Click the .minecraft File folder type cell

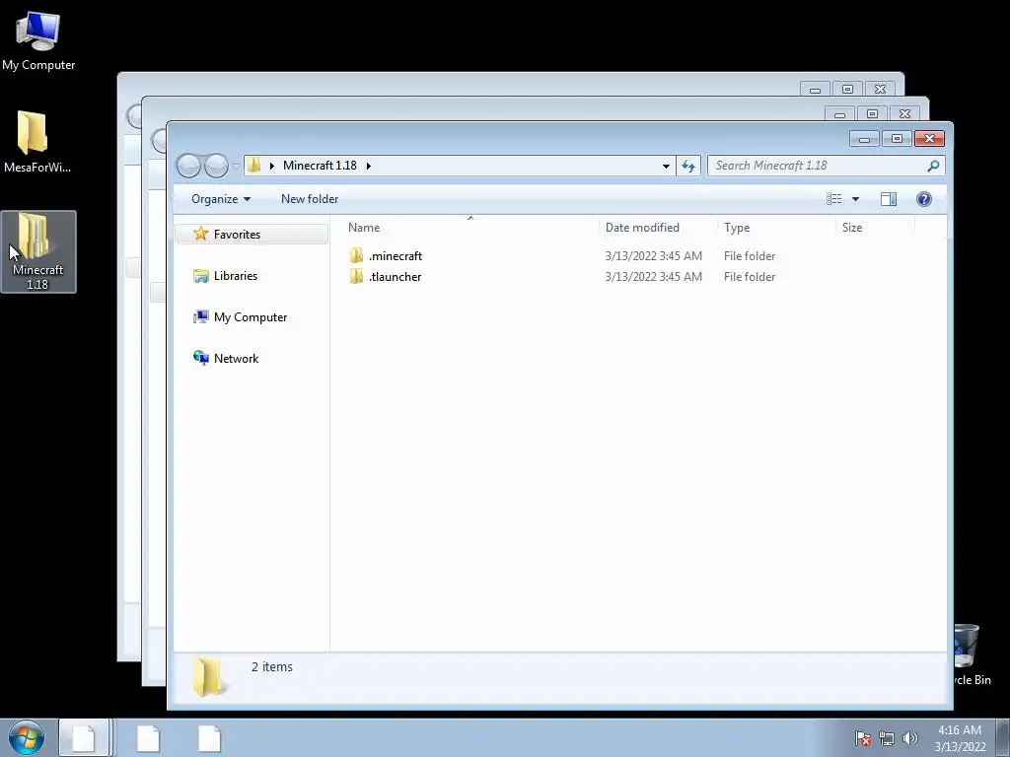pos(750,255)
